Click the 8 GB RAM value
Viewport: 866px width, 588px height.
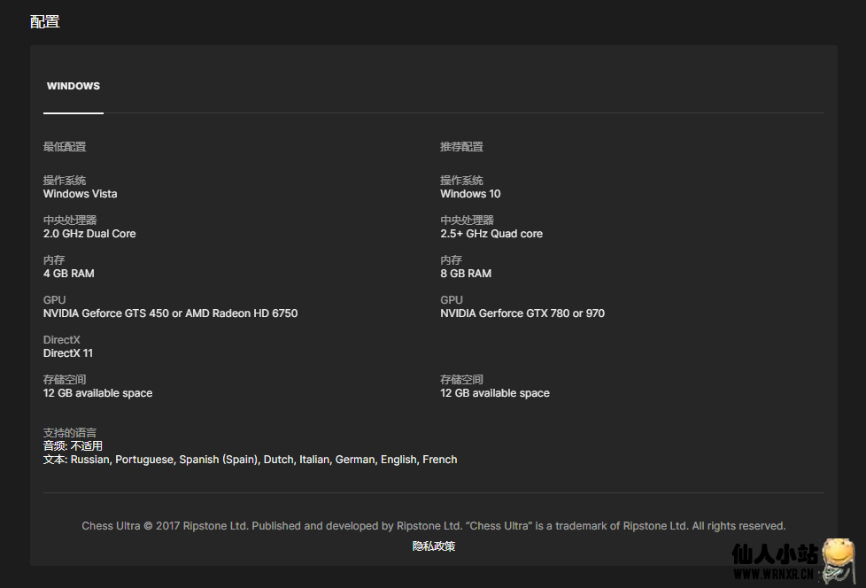pyautogui.click(x=466, y=274)
